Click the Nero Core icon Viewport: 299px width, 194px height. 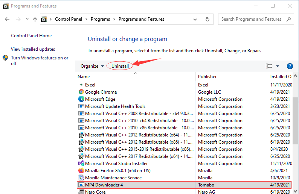[x=81, y=191]
